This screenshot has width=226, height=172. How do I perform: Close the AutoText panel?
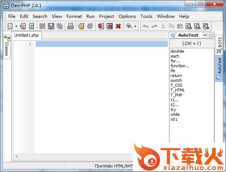210,35
